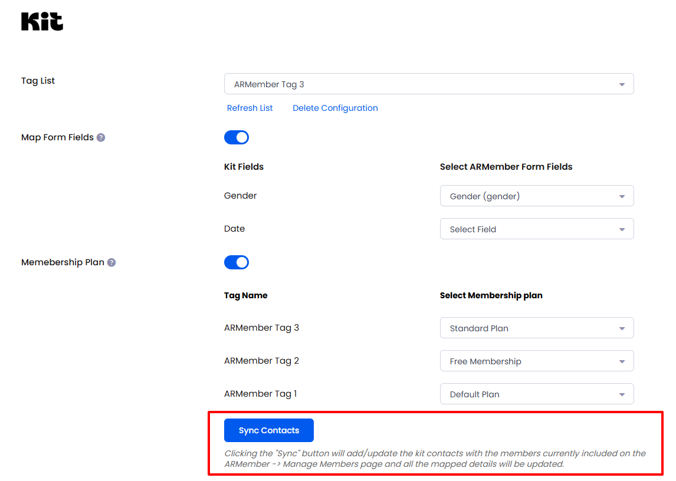Image resolution: width=676 pixels, height=481 pixels.
Task: Select the Tag List label
Action: (x=38, y=81)
